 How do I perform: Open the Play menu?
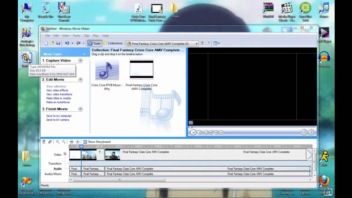pos(96,36)
